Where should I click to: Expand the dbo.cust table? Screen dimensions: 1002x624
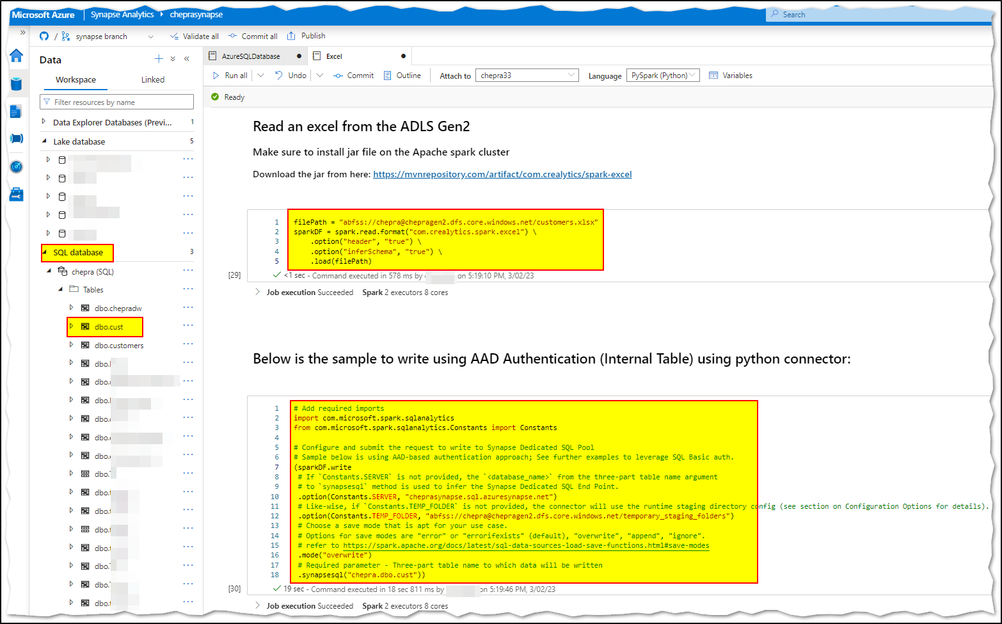click(x=71, y=326)
